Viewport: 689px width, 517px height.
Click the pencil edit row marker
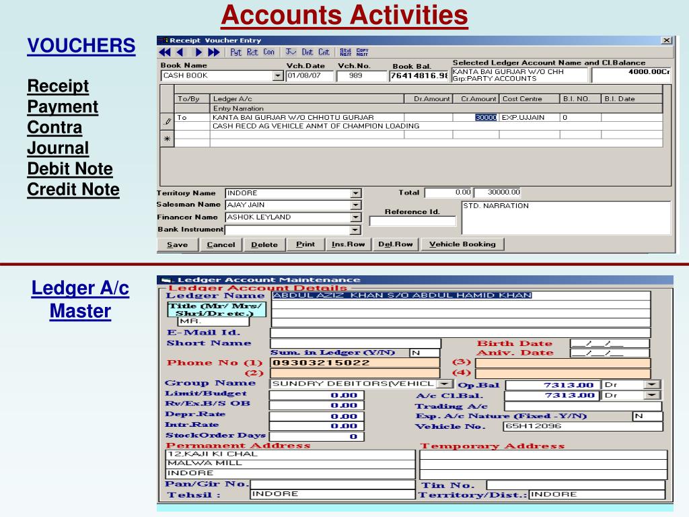[x=167, y=122]
